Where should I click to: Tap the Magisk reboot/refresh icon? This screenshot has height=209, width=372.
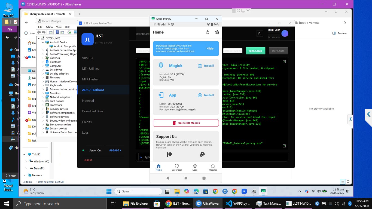coord(208,32)
